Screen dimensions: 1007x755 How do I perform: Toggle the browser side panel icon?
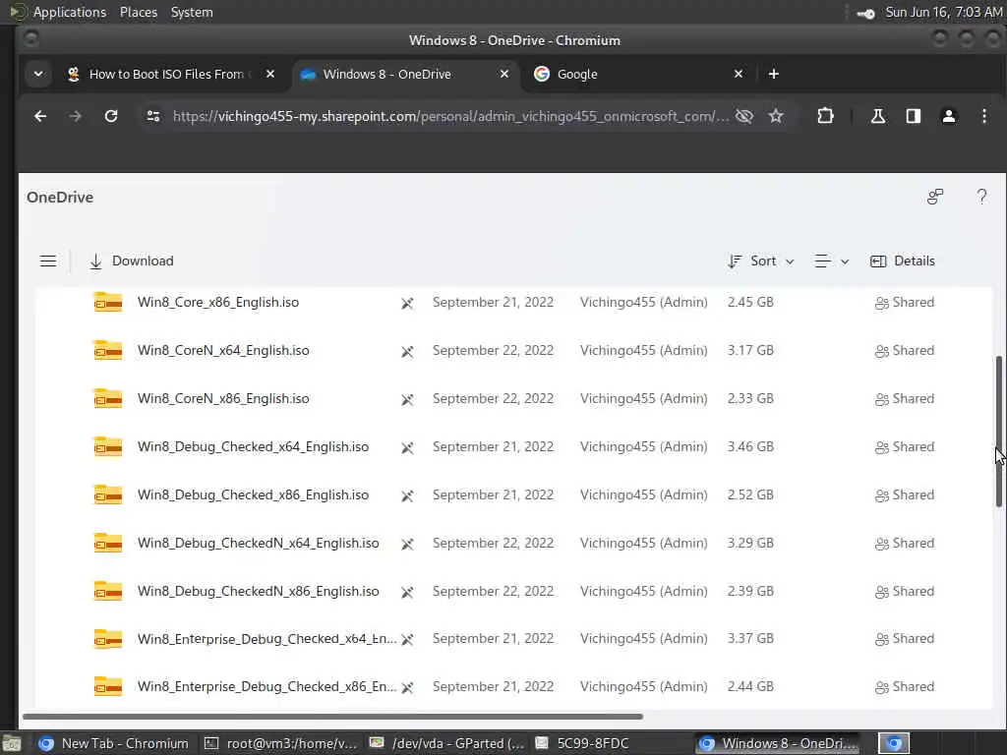[x=914, y=116]
